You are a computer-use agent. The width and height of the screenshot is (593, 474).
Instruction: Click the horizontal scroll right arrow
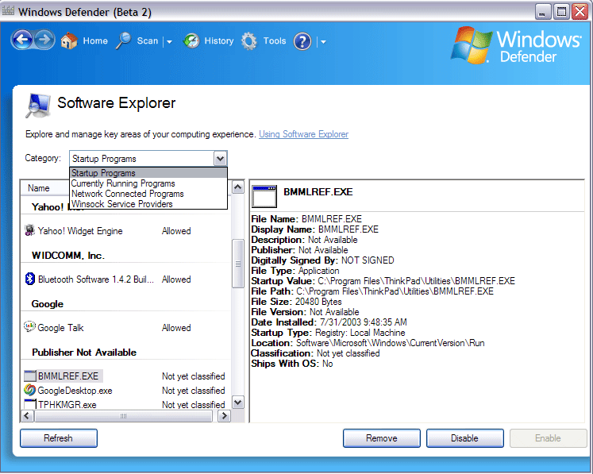(225, 416)
